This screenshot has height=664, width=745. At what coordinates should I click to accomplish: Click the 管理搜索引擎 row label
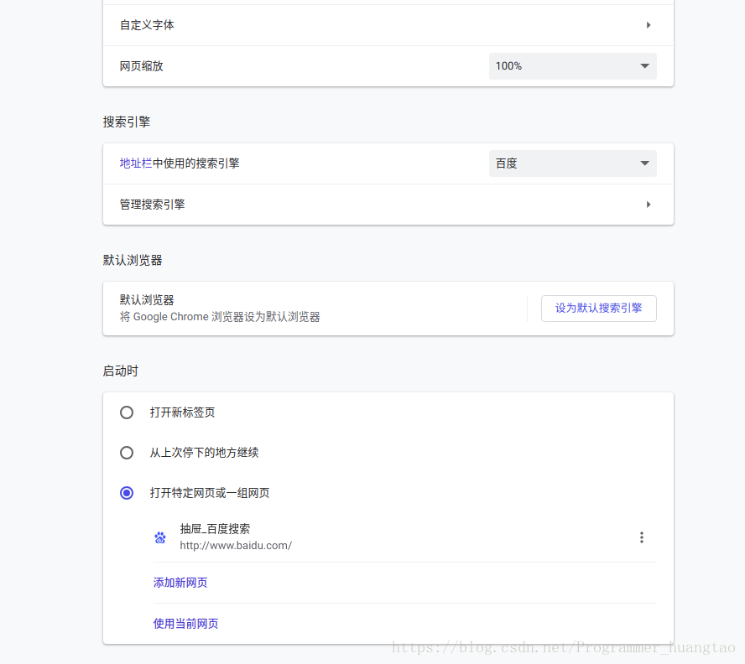152,205
